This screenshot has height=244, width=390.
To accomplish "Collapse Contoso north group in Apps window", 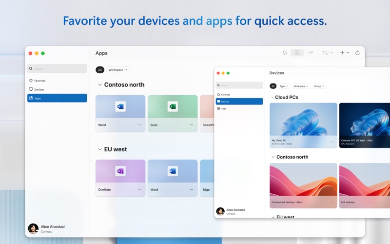I will pyautogui.click(x=100, y=84).
